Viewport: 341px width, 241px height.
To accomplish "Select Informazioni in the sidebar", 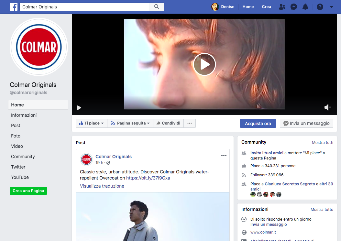I will pos(24,115).
